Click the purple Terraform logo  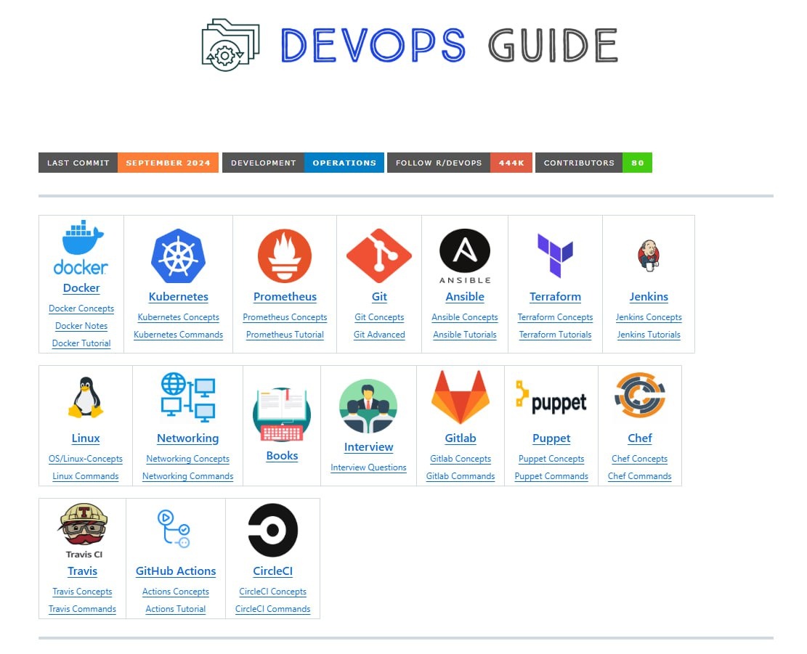click(x=555, y=256)
